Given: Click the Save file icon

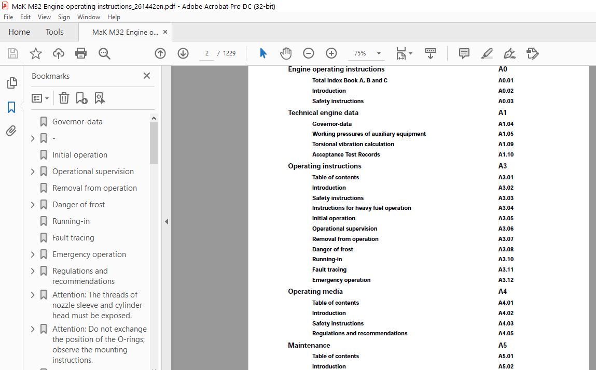Looking at the screenshot, I should pos(13,53).
